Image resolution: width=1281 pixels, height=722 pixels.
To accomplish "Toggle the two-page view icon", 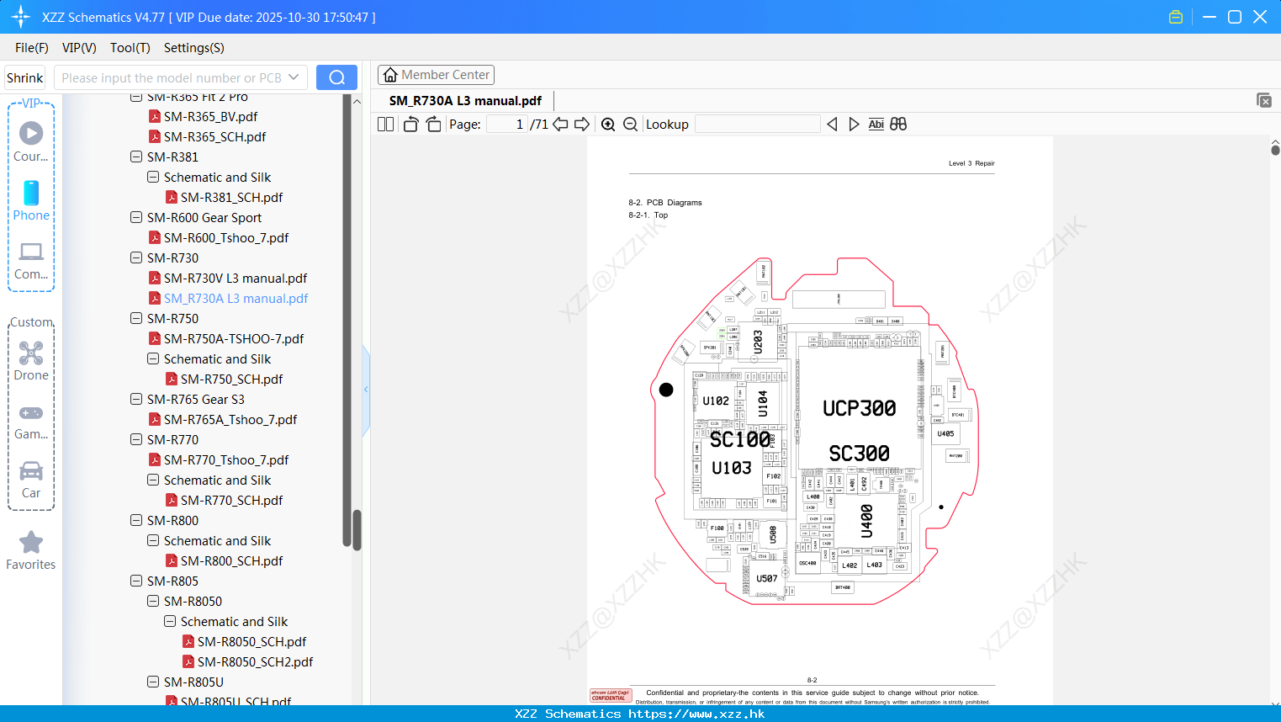I will tap(385, 125).
